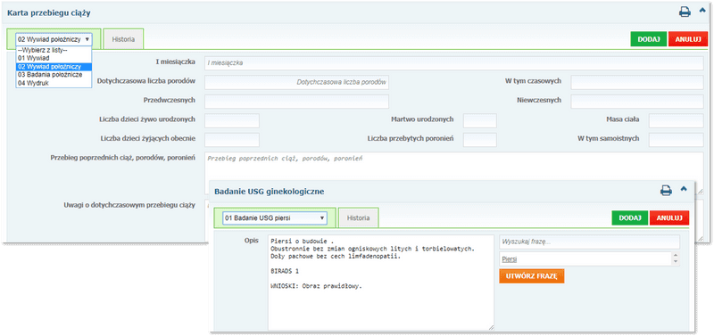This screenshot has height=336, width=714.
Task: Click W tym czasowych input
Action: [x=637, y=82]
